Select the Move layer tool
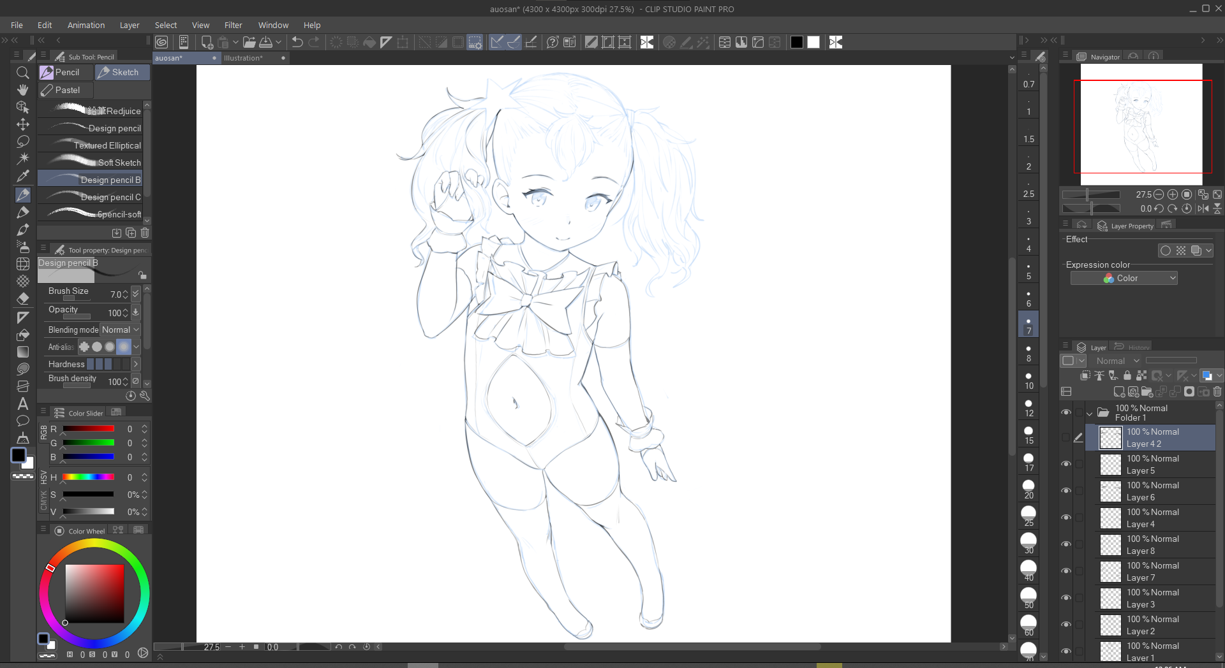Viewport: 1225px width, 668px height. (x=22, y=124)
